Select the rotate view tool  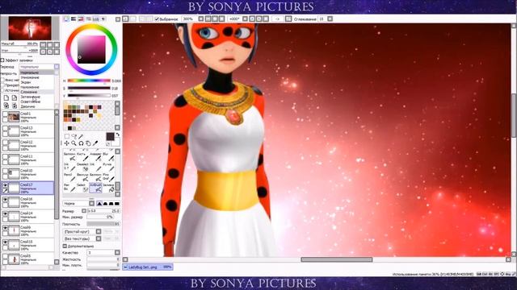pos(81,143)
